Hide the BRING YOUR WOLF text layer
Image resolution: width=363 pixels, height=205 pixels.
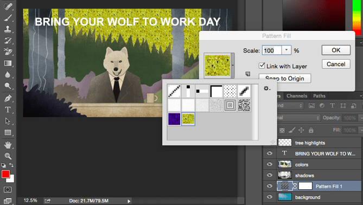pyautogui.click(x=270, y=153)
